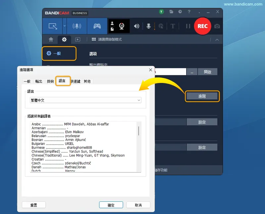
Task: Click Czech zdenekol/Buchtič row
Action: point(61,163)
